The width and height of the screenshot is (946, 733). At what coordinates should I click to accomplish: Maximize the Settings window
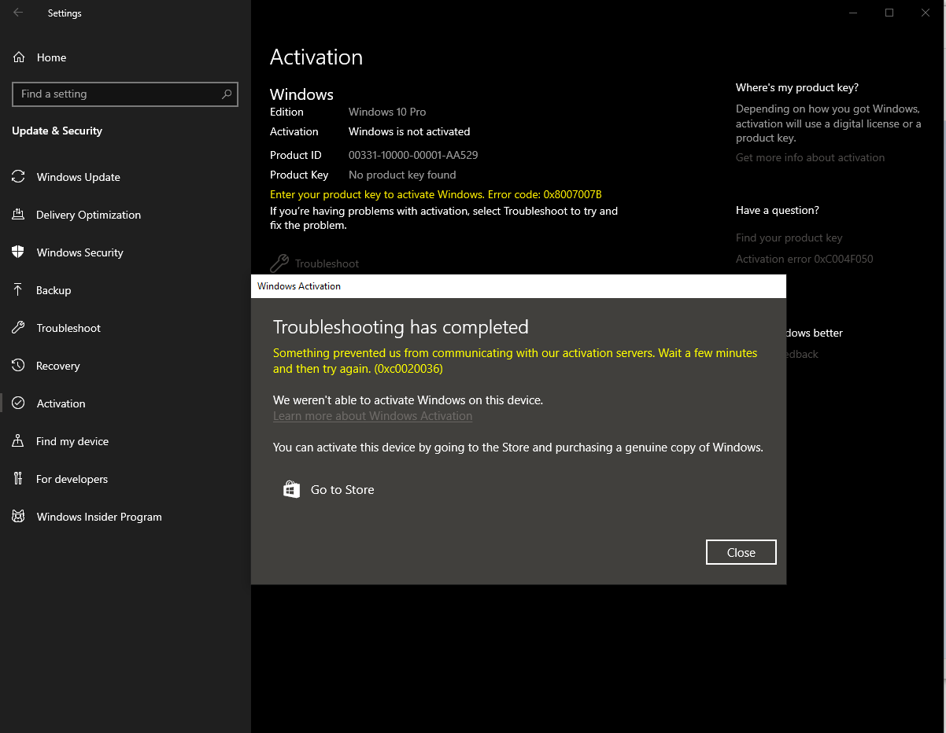(x=889, y=13)
